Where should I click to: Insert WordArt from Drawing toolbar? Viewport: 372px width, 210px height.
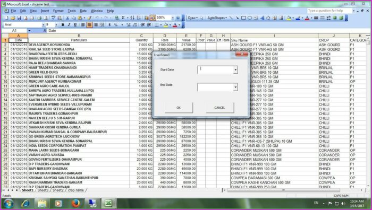click(x=262, y=17)
